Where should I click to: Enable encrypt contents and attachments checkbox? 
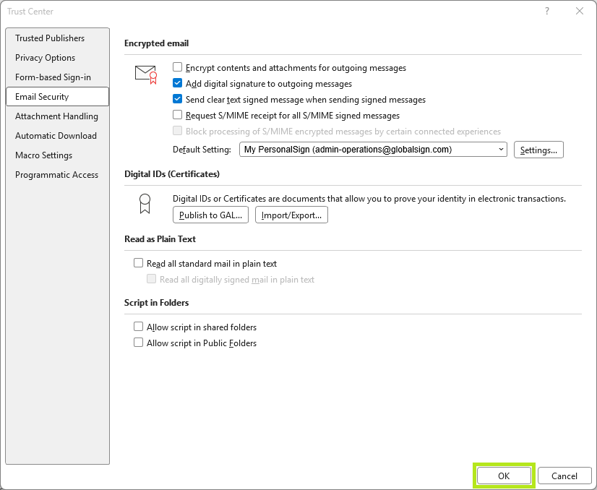[178, 68]
